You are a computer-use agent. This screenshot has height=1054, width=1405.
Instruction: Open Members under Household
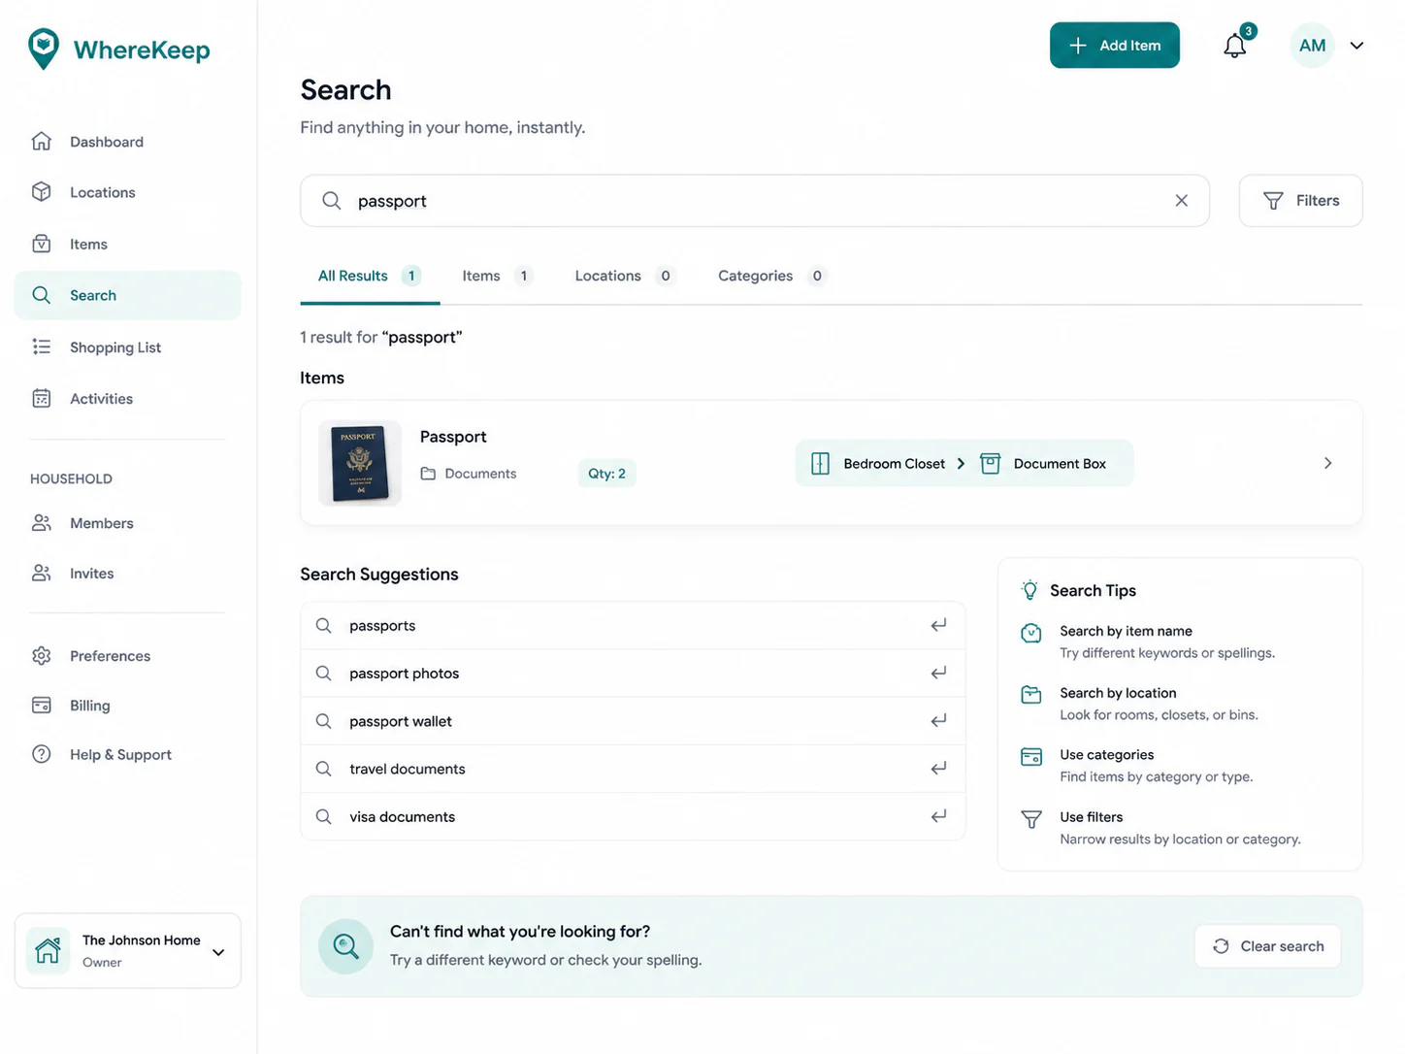point(127,523)
